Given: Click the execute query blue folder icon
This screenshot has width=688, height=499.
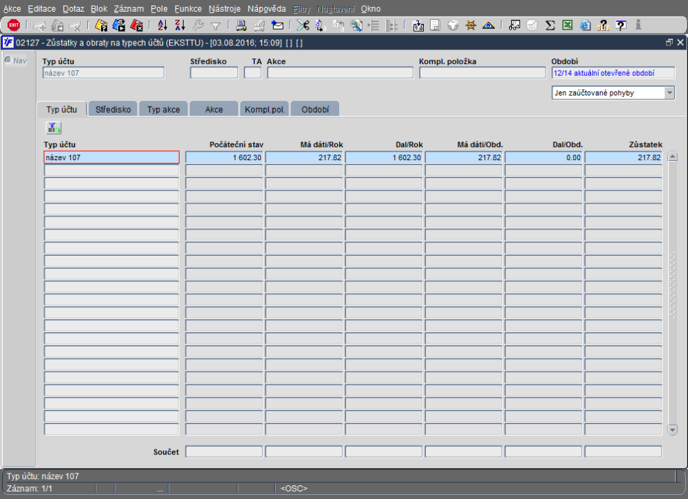Looking at the screenshot, I should [119, 25].
